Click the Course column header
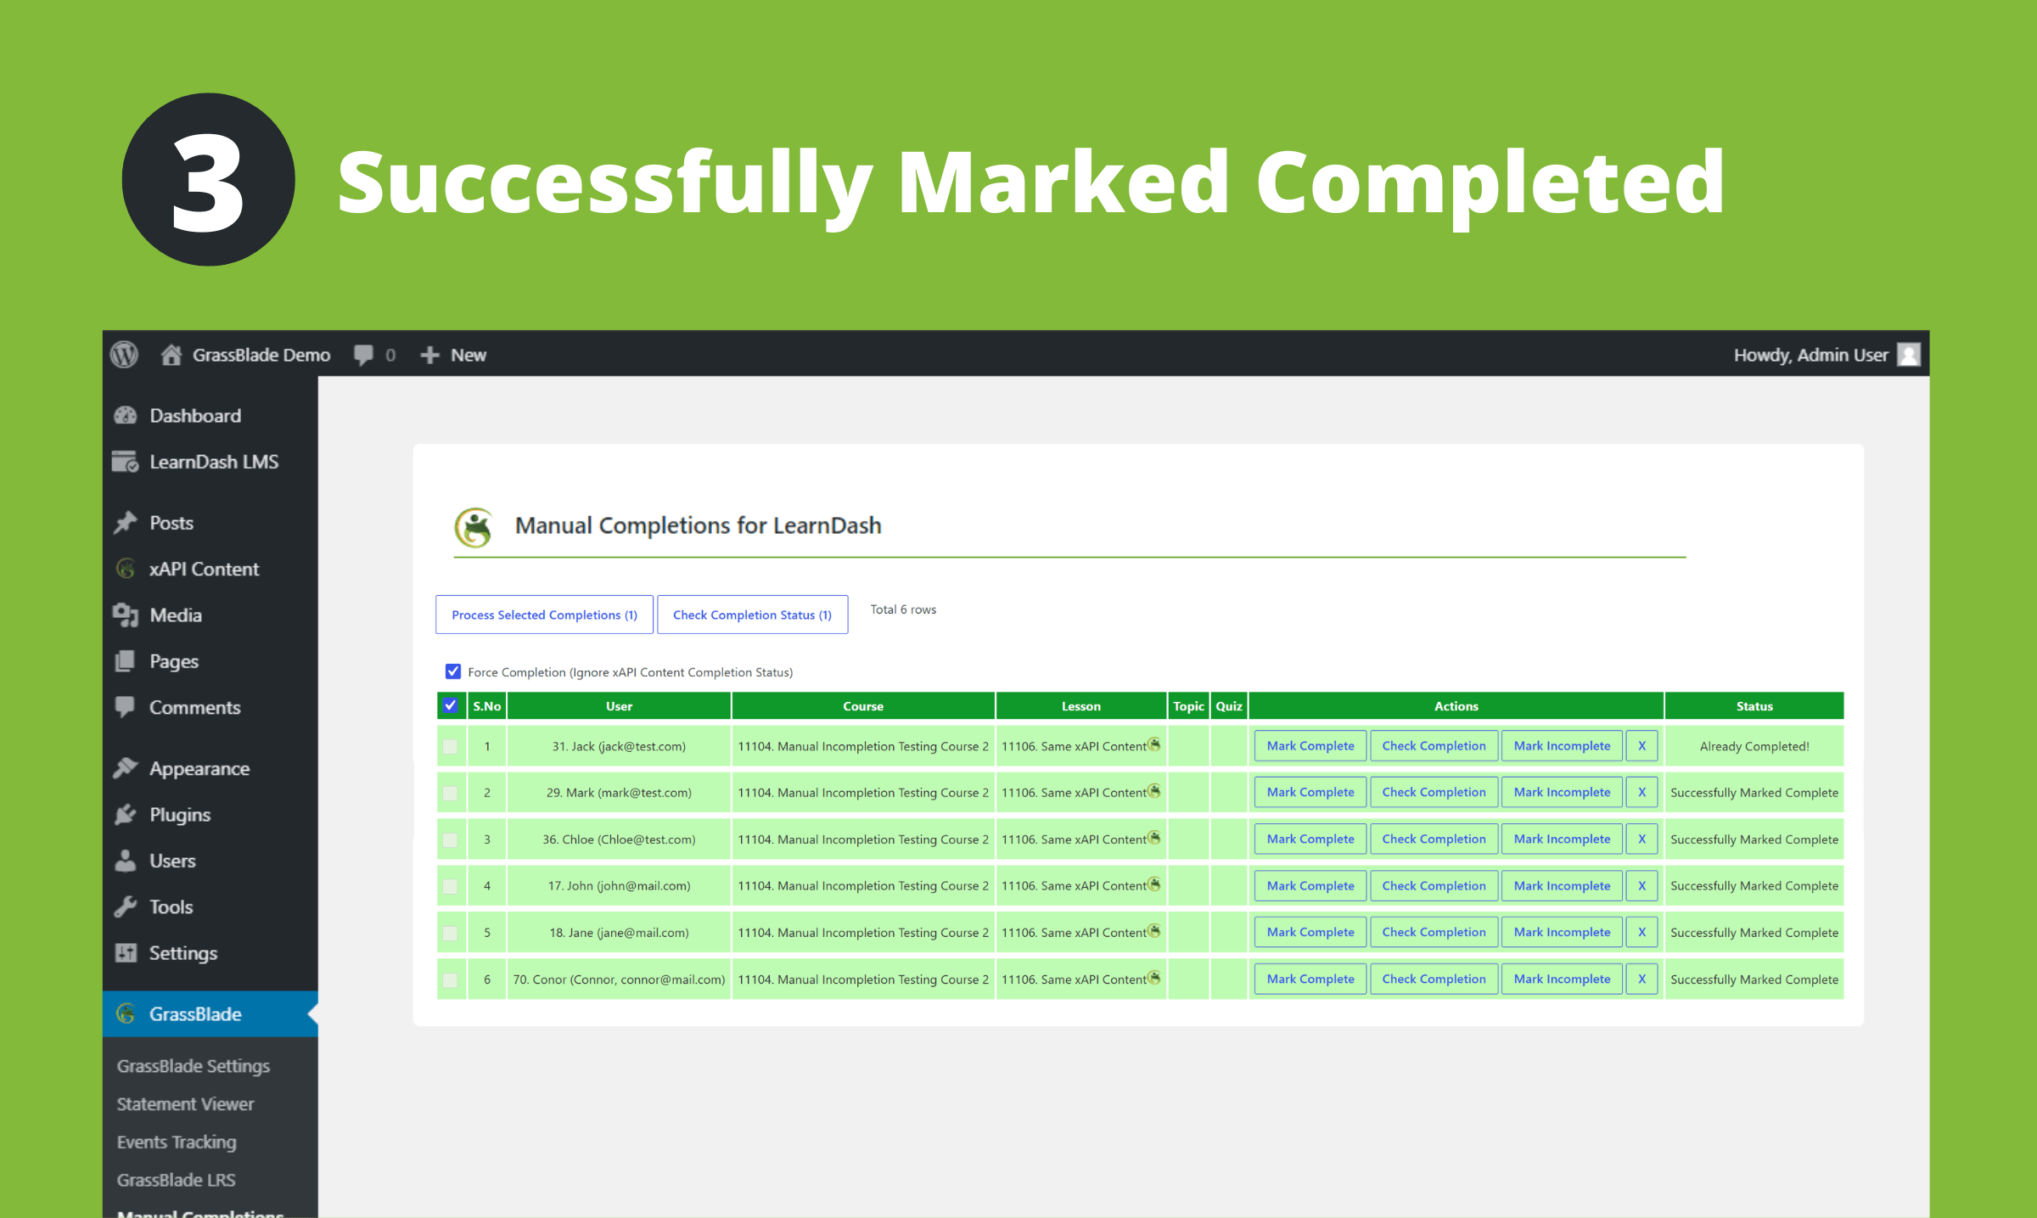This screenshot has height=1218, width=2037. tap(863, 706)
